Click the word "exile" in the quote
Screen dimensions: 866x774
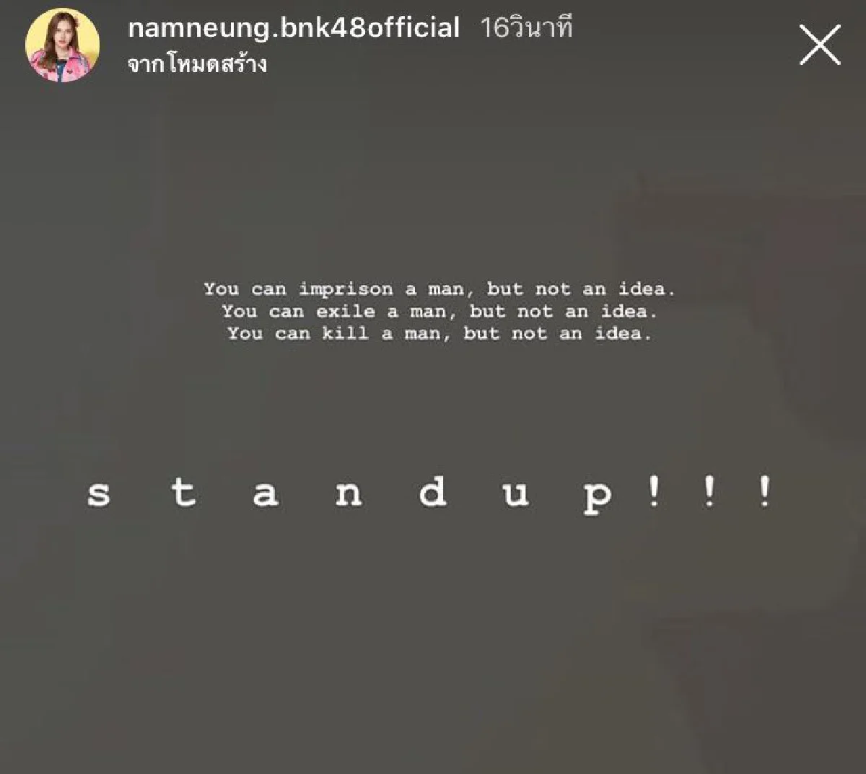(345, 312)
